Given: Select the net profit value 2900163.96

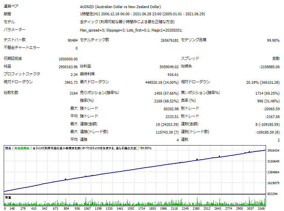Looking at the screenshot, I should coord(68,67).
